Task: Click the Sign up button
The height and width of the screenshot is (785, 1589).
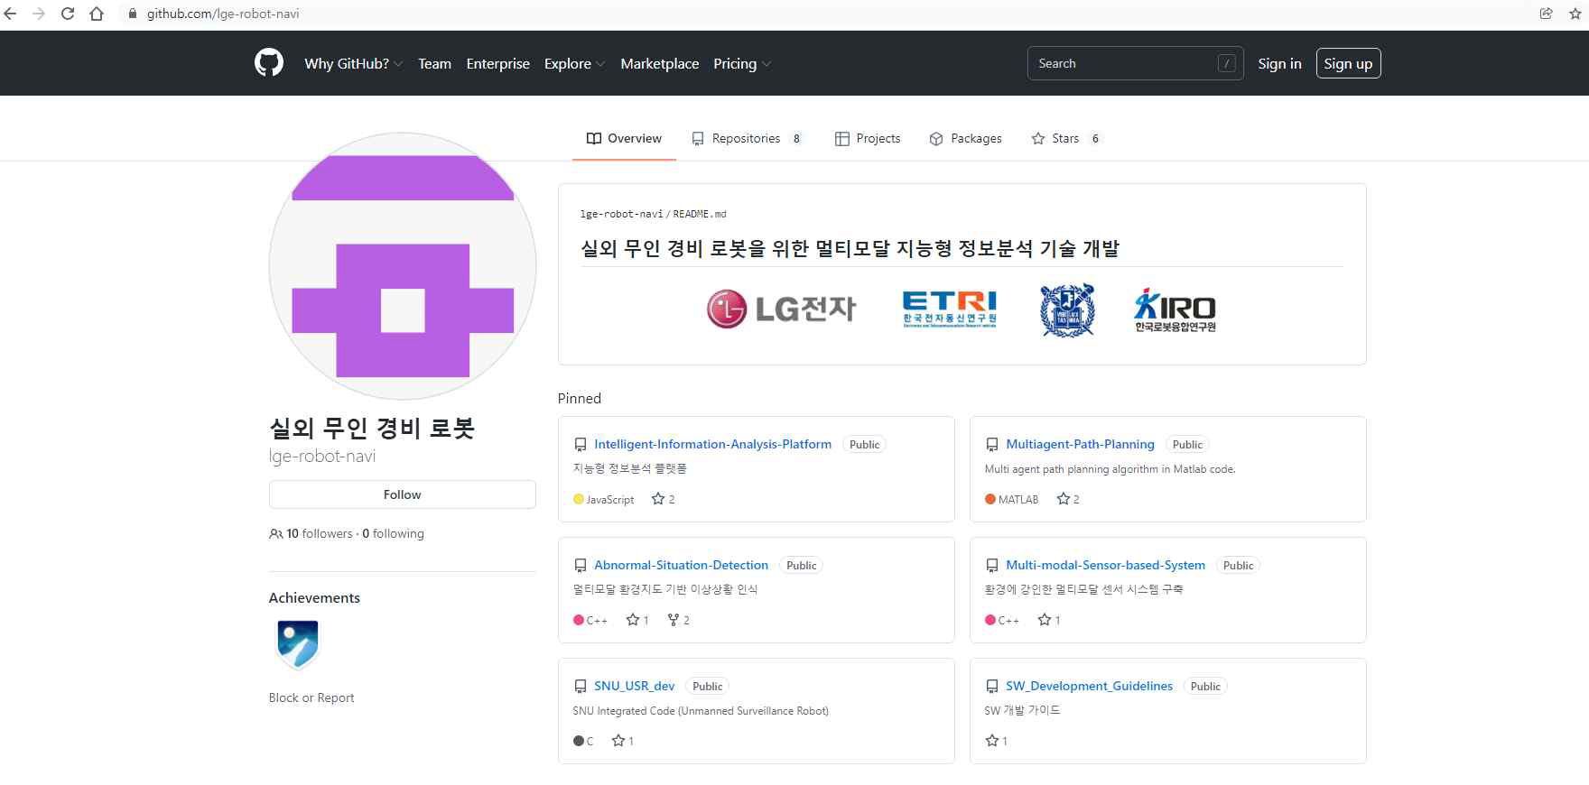Action: pyautogui.click(x=1348, y=63)
